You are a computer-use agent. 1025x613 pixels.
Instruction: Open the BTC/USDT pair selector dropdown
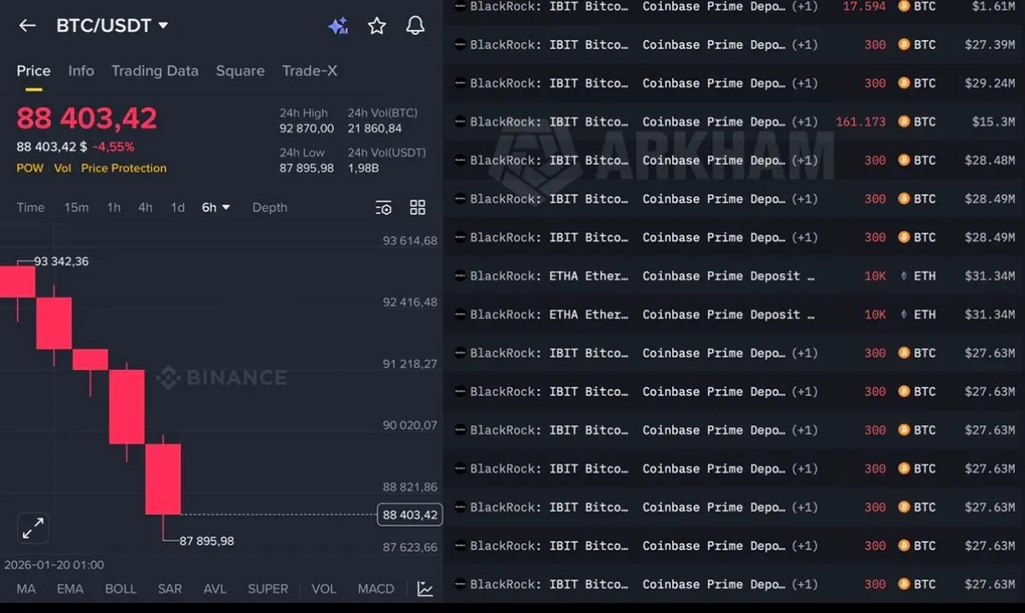[x=112, y=26]
